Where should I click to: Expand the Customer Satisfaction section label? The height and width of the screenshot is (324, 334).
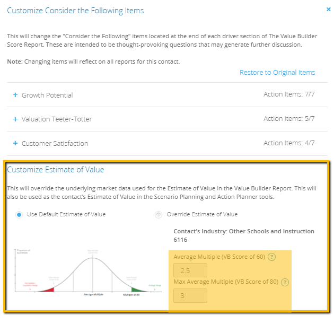55,144
